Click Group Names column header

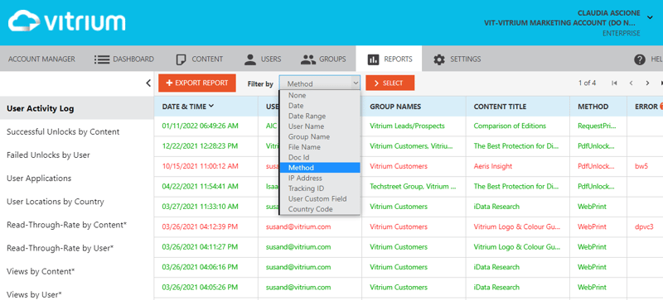click(x=395, y=107)
